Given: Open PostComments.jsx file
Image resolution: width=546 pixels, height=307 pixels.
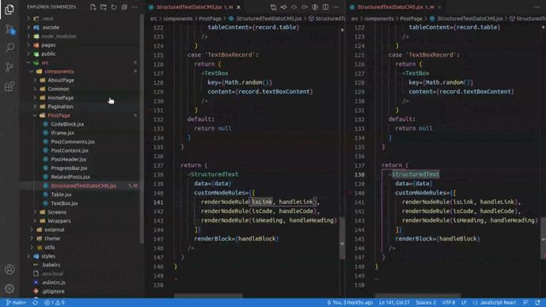Looking at the screenshot, I should [73, 142].
